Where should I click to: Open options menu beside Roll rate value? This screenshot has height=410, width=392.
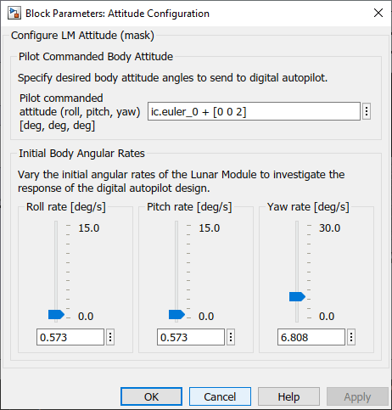click(110, 337)
